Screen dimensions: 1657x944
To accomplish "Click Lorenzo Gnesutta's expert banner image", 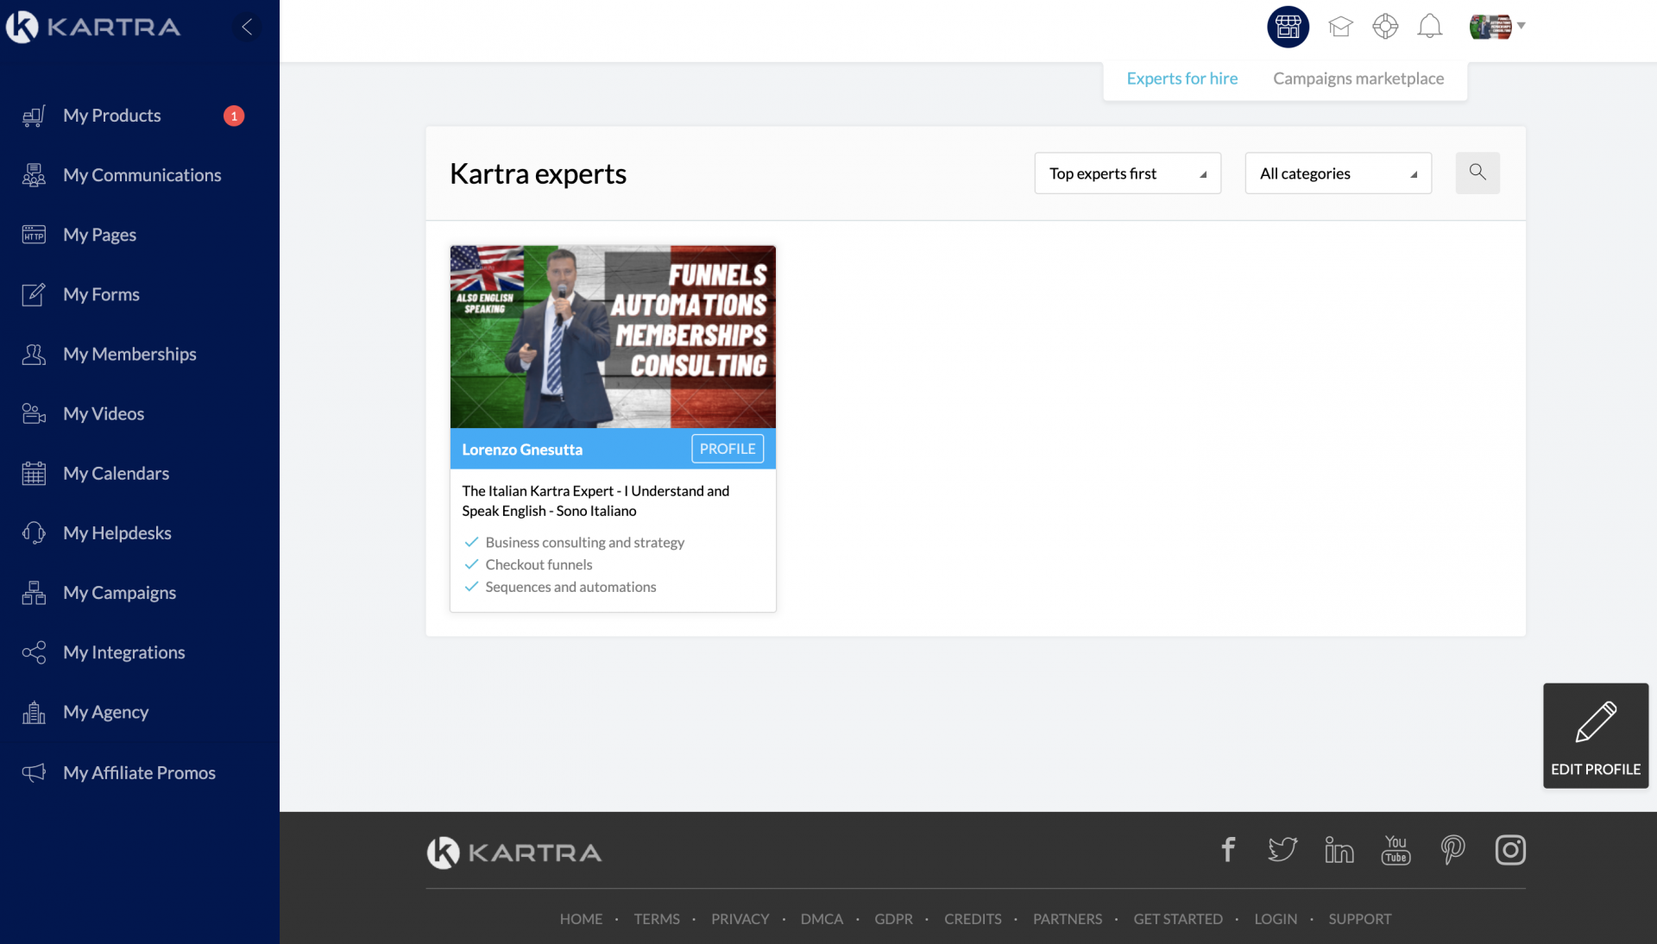I will point(612,337).
